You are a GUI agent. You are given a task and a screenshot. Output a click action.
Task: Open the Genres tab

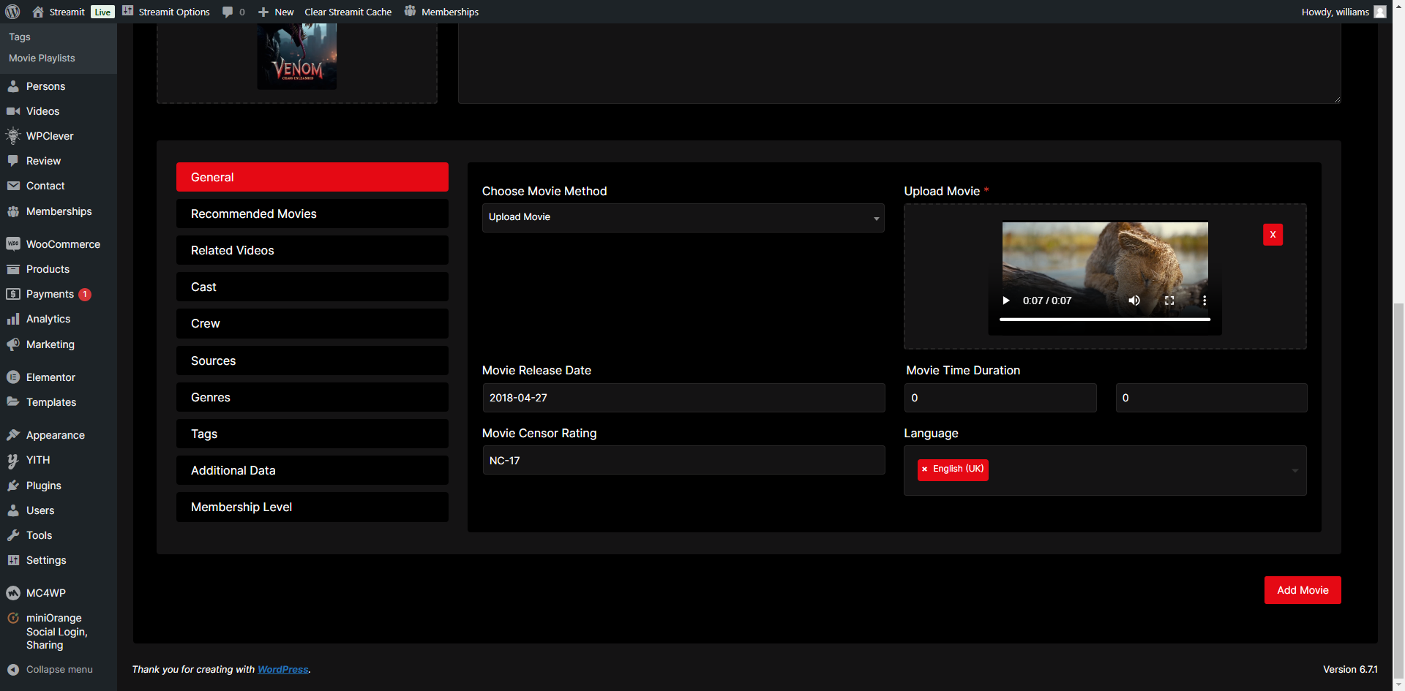click(x=312, y=397)
